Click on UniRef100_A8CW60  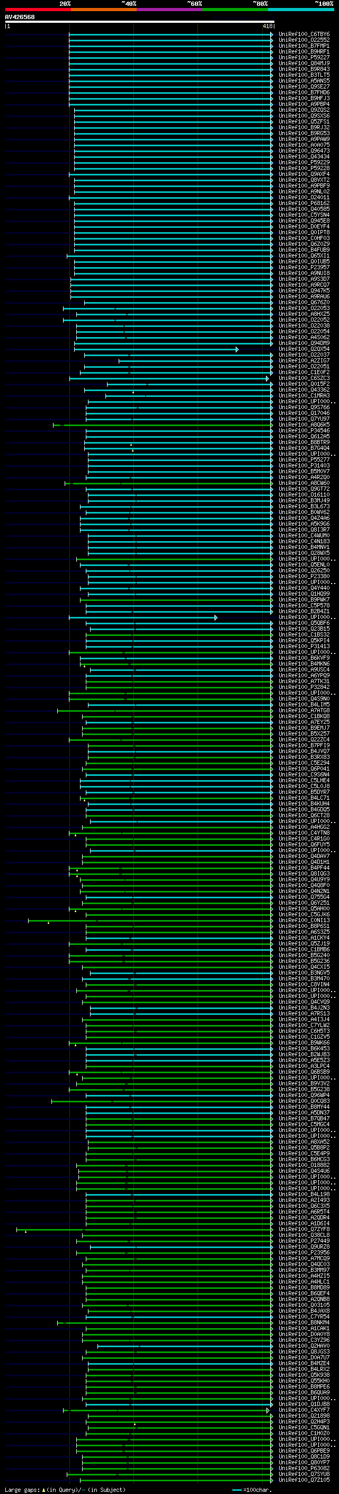[x=304, y=483]
